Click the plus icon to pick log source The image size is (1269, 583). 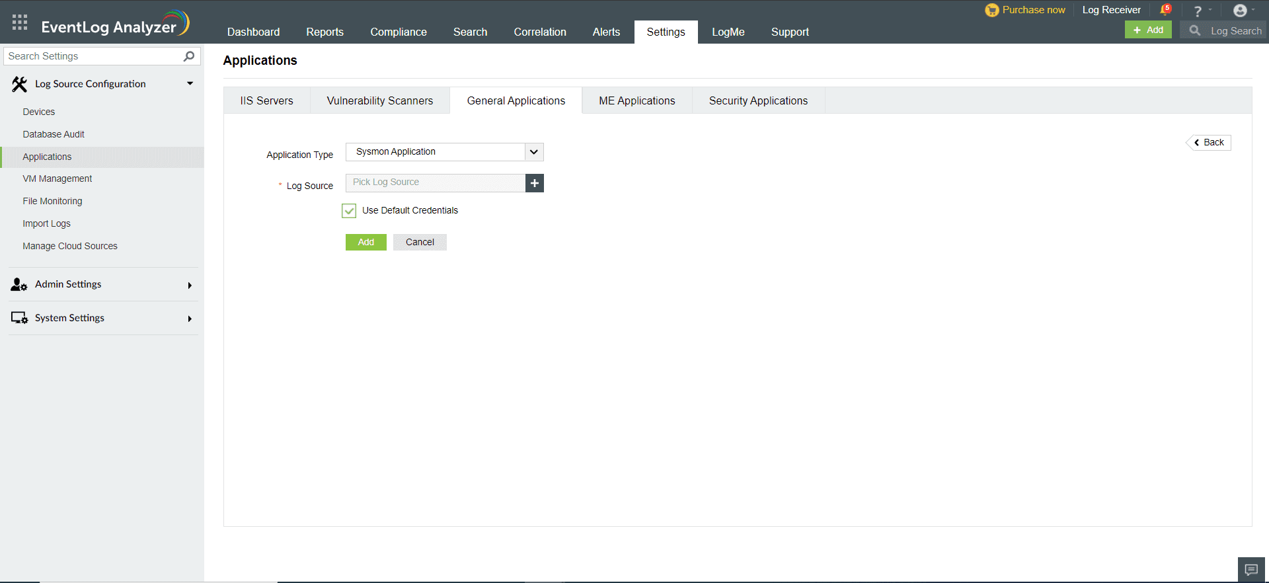pyautogui.click(x=535, y=183)
